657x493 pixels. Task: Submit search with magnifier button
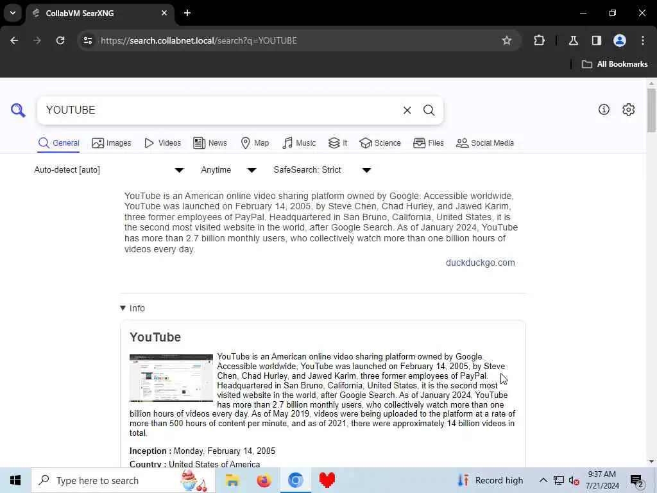[429, 110]
